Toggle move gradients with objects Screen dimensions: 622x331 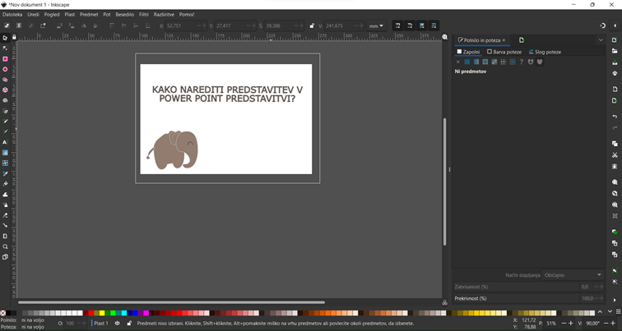tap(422, 25)
